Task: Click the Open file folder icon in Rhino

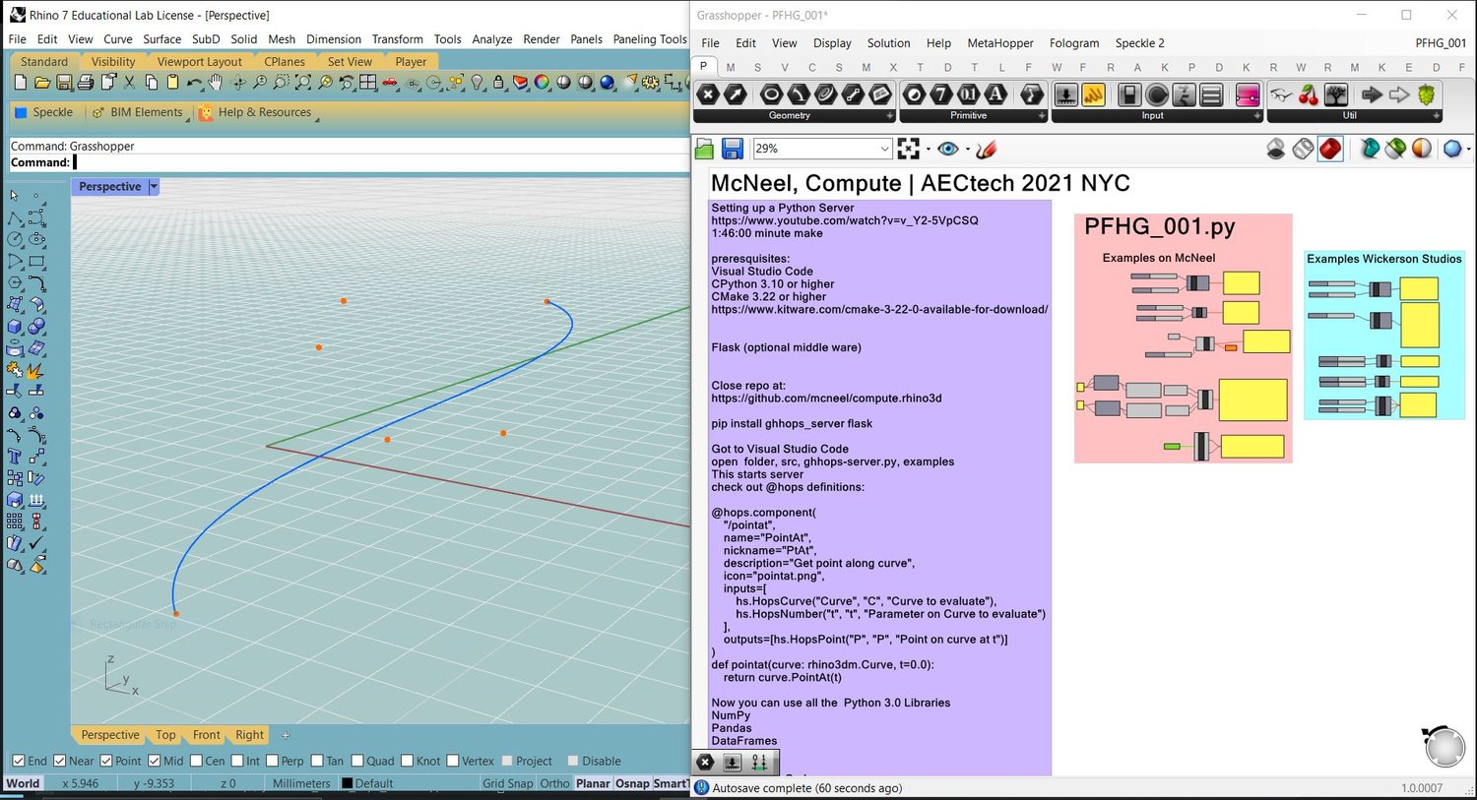Action: [42, 83]
